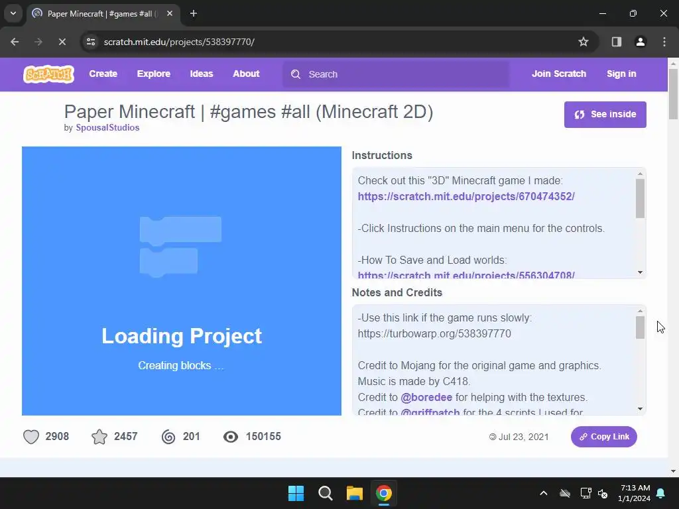Open SpousalStudios profile link
Viewport: 679px width, 509px height.
(x=107, y=128)
